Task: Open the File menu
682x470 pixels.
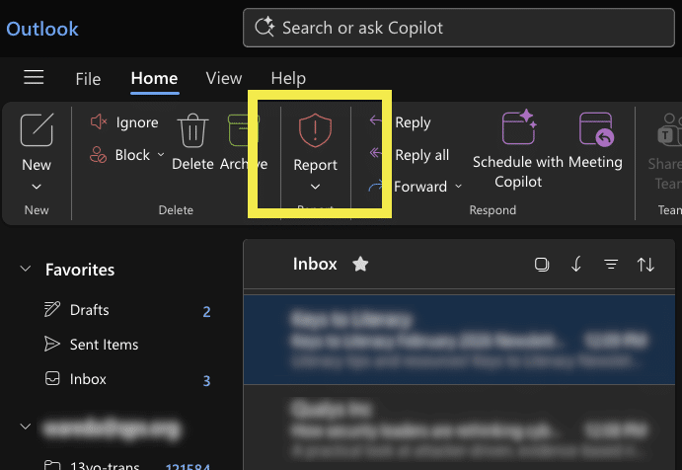Action: pyautogui.click(x=88, y=79)
